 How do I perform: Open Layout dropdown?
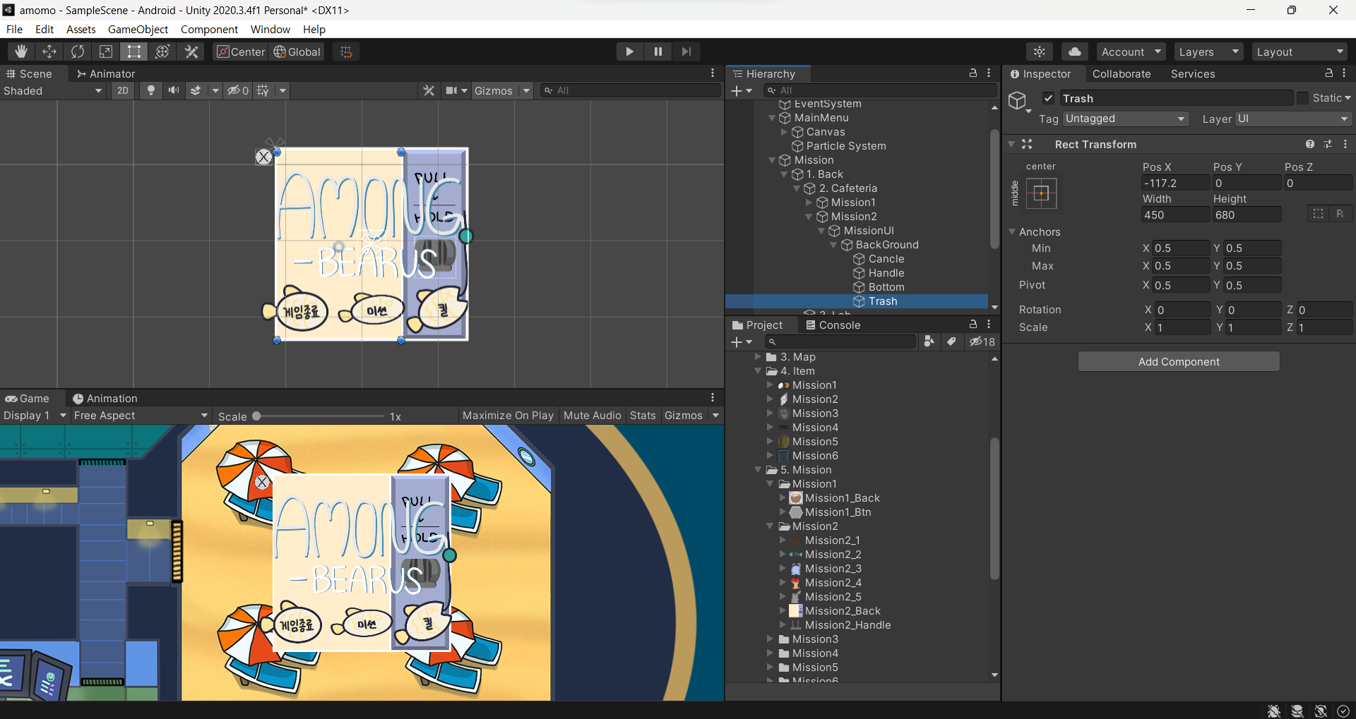pyautogui.click(x=1300, y=52)
